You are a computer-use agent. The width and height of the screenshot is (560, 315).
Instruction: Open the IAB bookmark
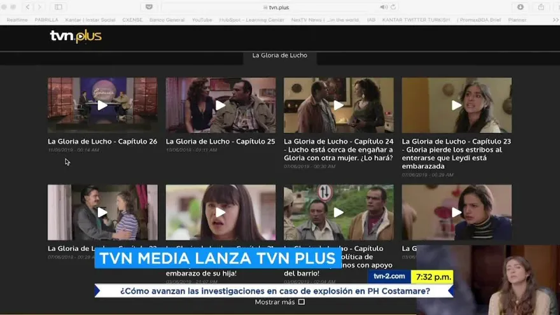coord(371,20)
